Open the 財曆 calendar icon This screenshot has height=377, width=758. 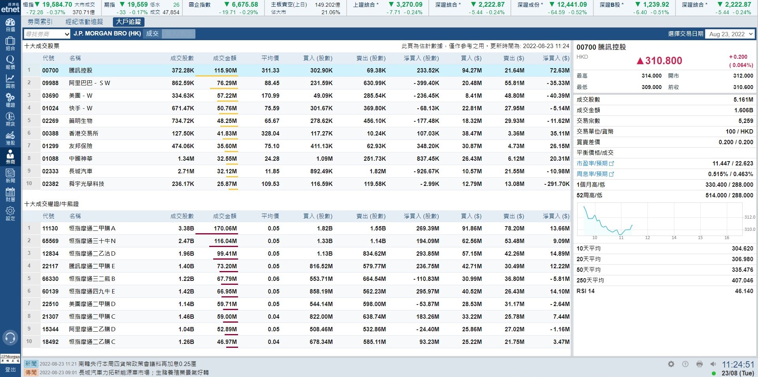click(x=10, y=195)
